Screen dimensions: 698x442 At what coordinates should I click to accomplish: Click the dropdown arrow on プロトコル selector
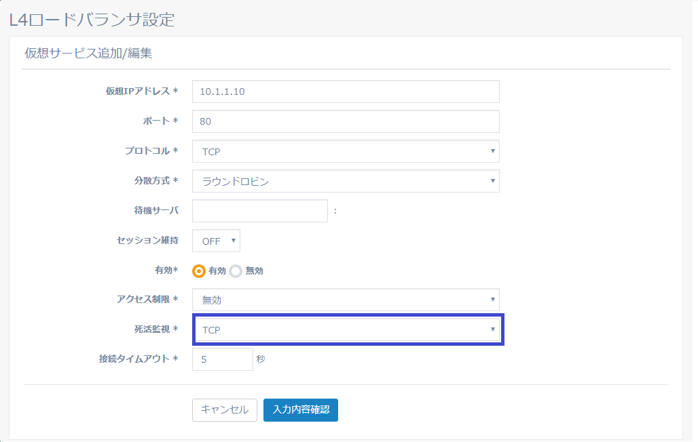tap(494, 151)
